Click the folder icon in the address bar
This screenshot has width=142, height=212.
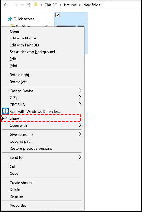coord(36,5)
